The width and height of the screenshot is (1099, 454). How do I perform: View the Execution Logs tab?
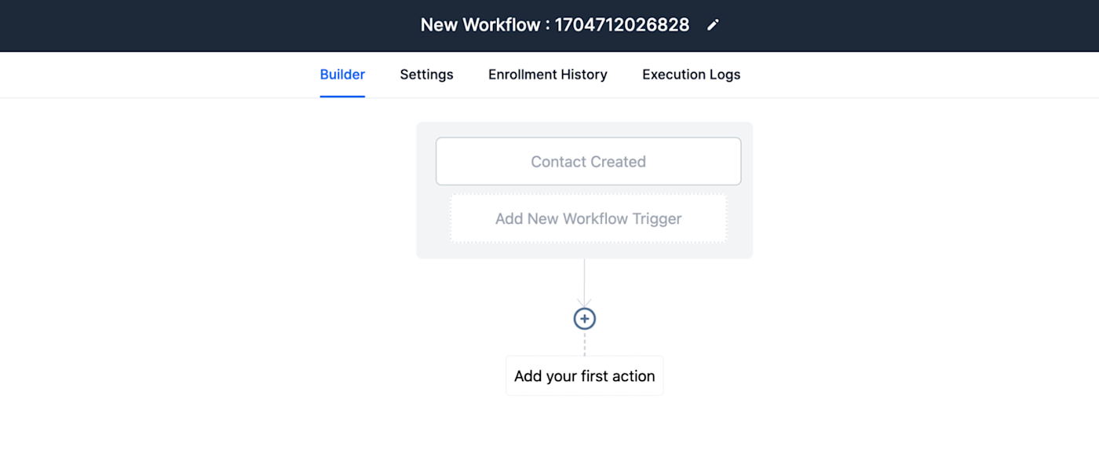pos(692,75)
